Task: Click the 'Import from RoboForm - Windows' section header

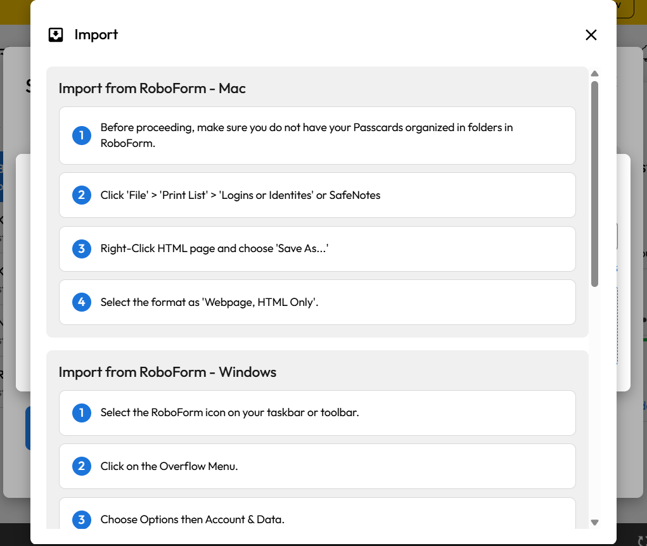Action: click(x=167, y=372)
